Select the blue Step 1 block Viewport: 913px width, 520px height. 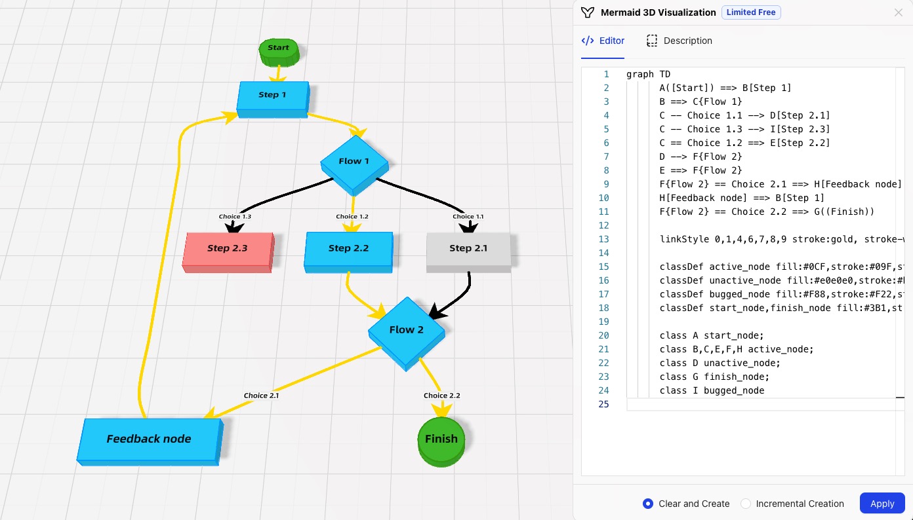pyautogui.click(x=272, y=97)
